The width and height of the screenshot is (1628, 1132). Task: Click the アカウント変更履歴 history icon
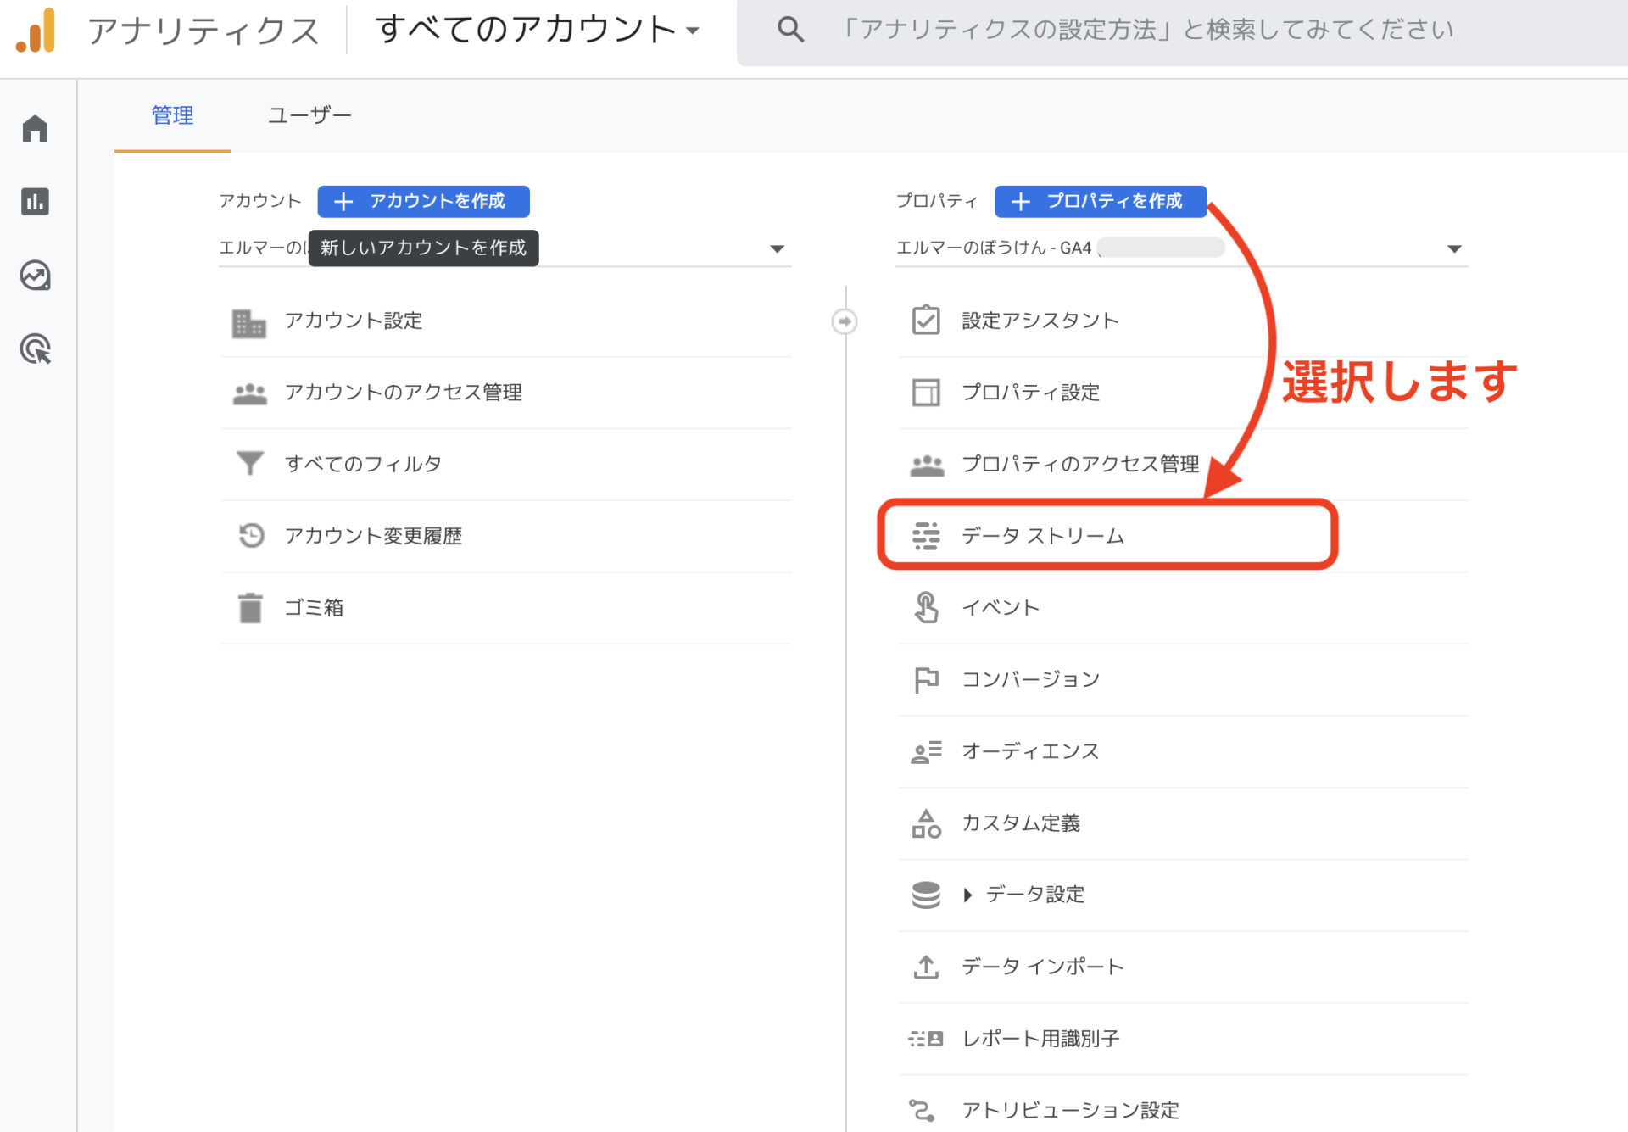pos(251,535)
